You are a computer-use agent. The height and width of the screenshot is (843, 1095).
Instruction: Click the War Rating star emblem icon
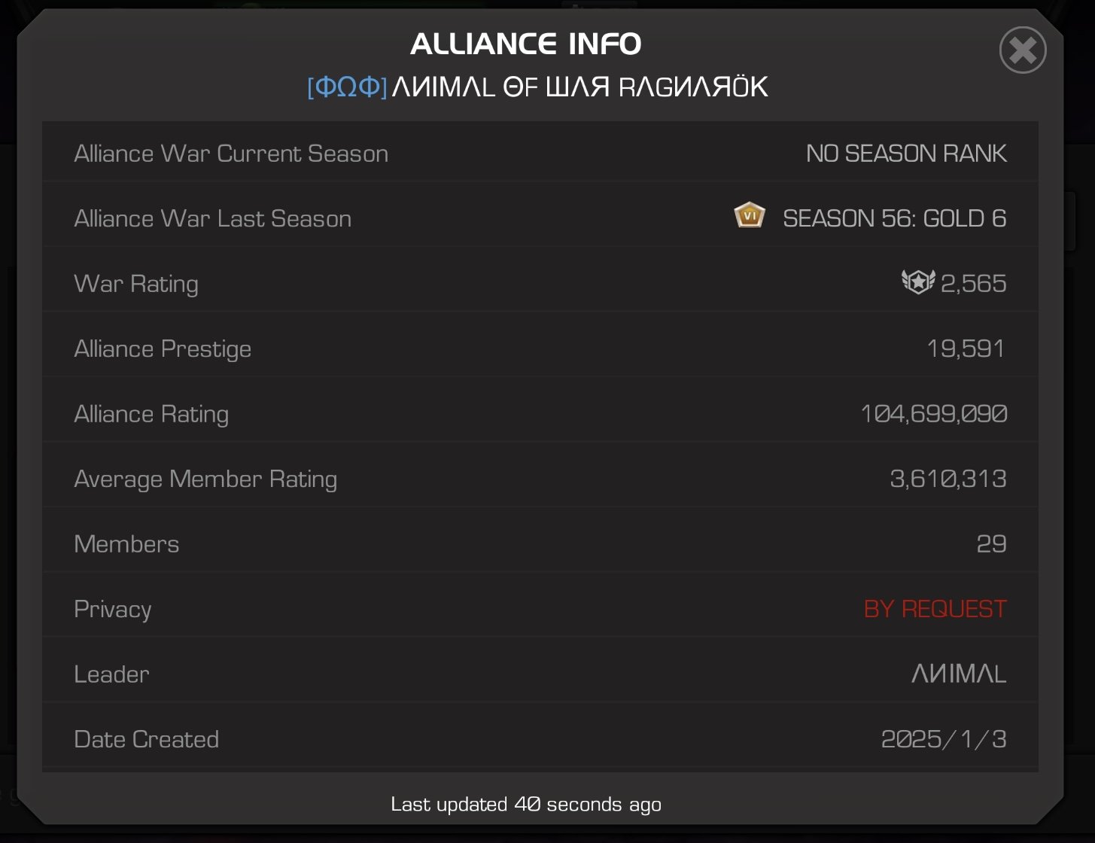pos(918,282)
